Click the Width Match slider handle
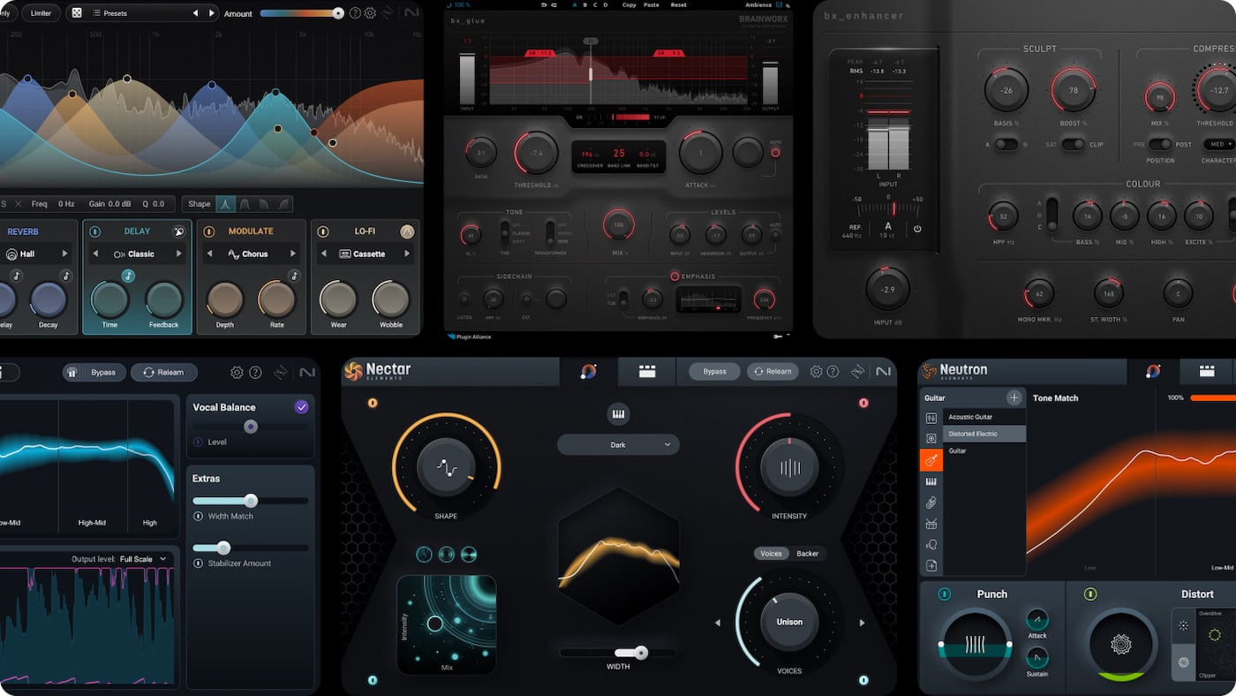 point(251,500)
